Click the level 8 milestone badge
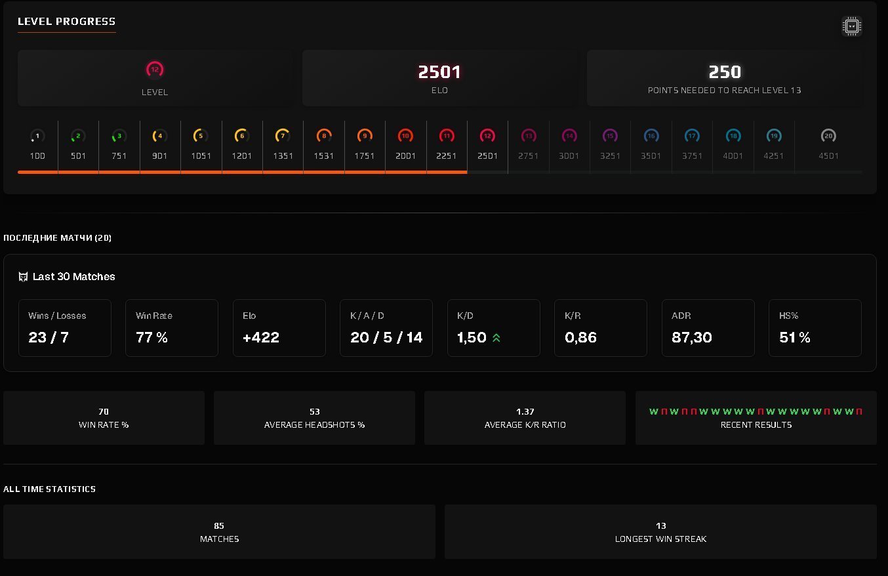 coord(323,136)
